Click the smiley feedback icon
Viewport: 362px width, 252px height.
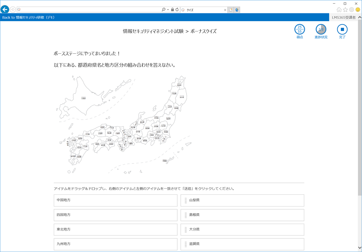(358, 10)
